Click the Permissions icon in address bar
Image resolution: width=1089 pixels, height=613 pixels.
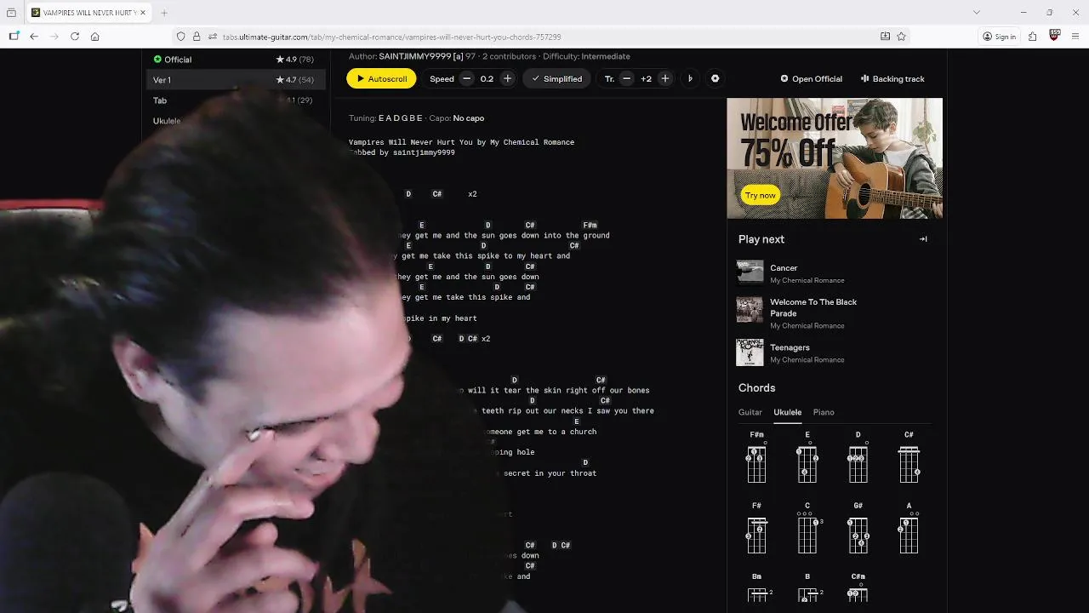(212, 37)
